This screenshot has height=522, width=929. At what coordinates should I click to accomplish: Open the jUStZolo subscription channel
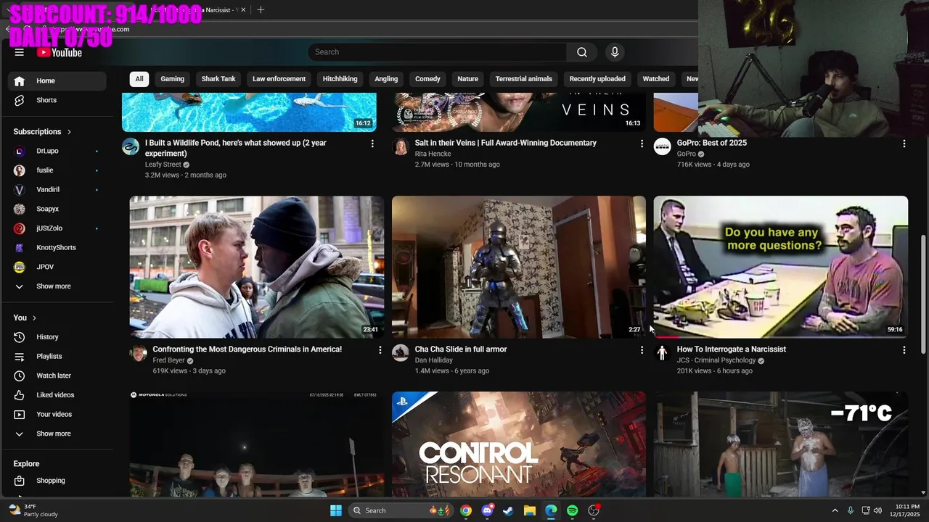[57, 228]
